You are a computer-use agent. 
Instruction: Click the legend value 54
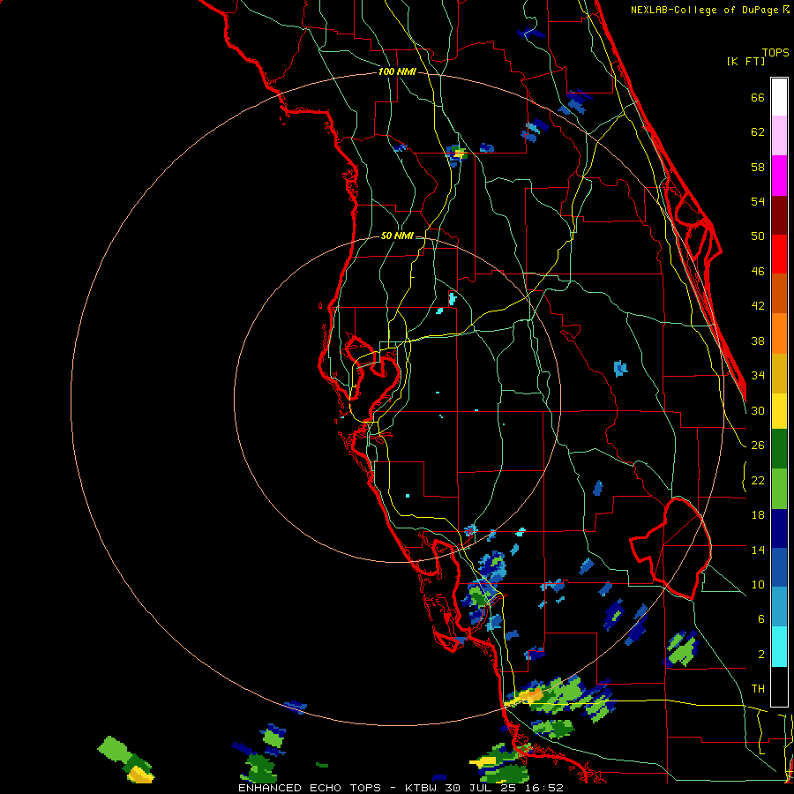tap(758, 201)
